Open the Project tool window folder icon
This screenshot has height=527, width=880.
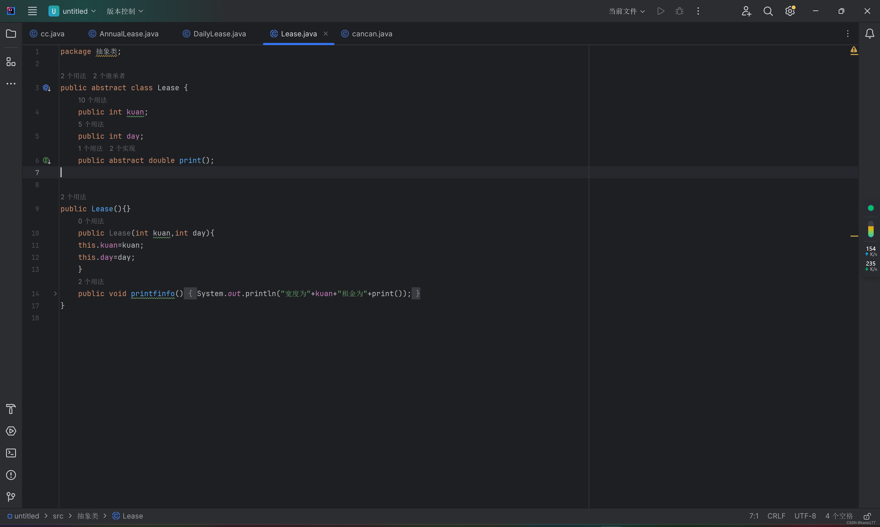coord(11,34)
